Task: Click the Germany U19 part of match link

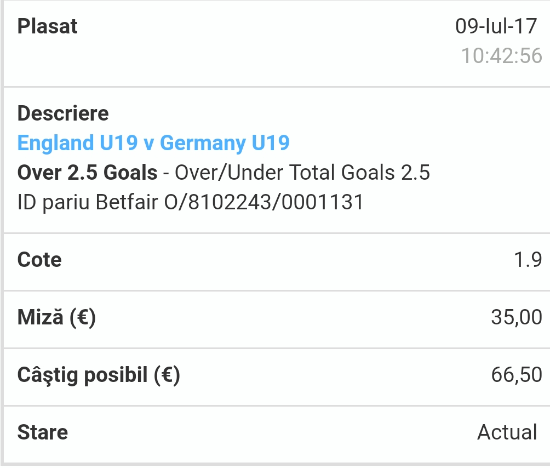Action: click(x=225, y=143)
